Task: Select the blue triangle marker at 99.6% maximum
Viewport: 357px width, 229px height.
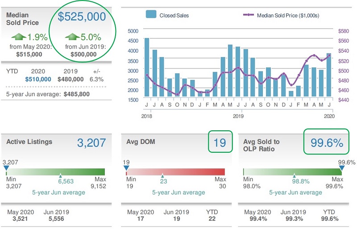Action: point(341,167)
